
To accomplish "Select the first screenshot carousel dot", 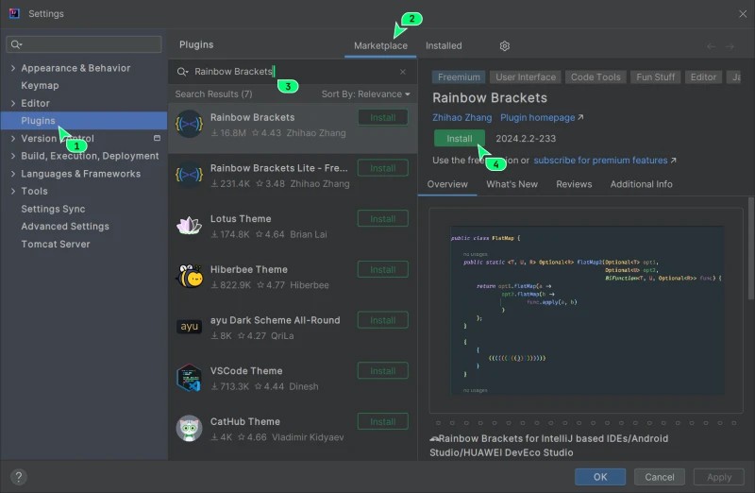I will pos(438,423).
